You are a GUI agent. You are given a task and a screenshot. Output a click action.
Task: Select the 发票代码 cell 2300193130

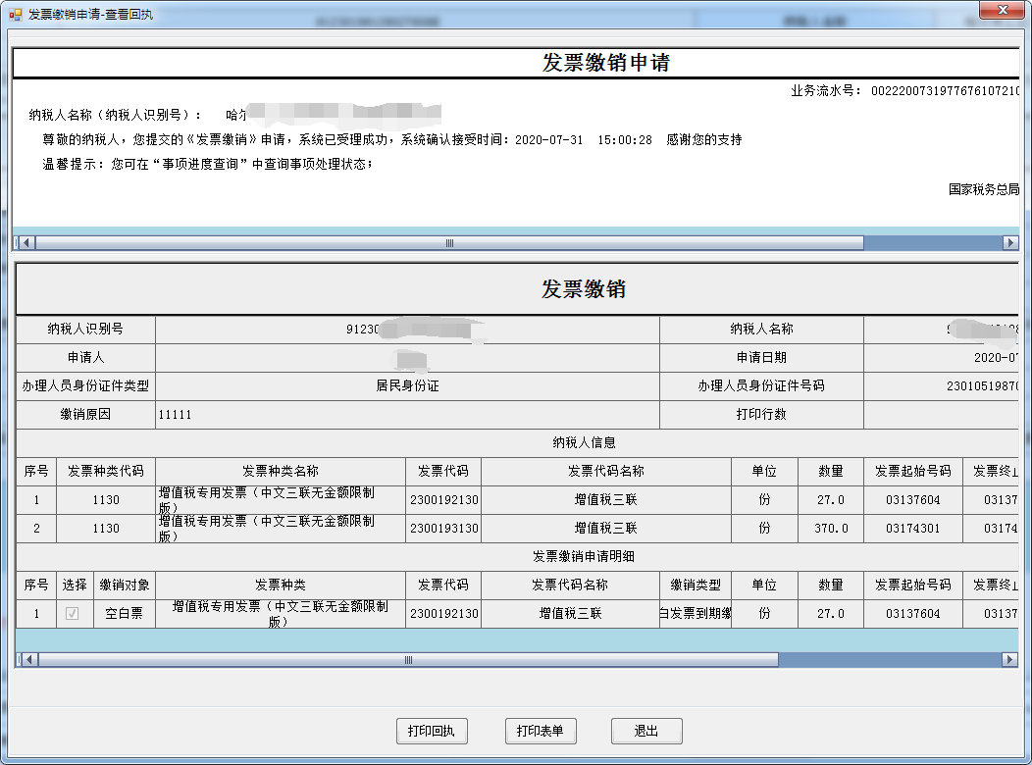(x=443, y=529)
